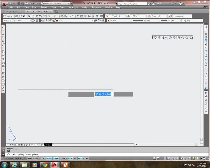Toggle DYN dynamic input
Viewport: 210px width, 168px height.
[x=70, y=158]
